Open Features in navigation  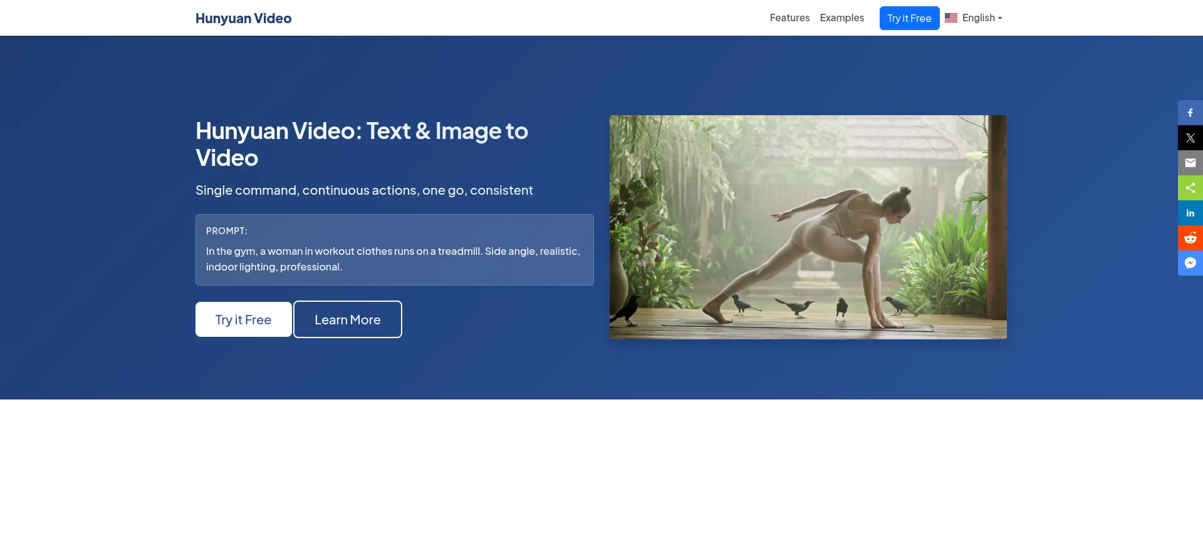click(x=789, y=18)
